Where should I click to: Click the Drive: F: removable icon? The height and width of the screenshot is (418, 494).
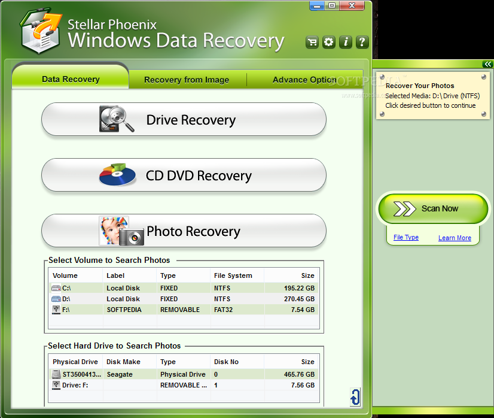click(56, 385)
